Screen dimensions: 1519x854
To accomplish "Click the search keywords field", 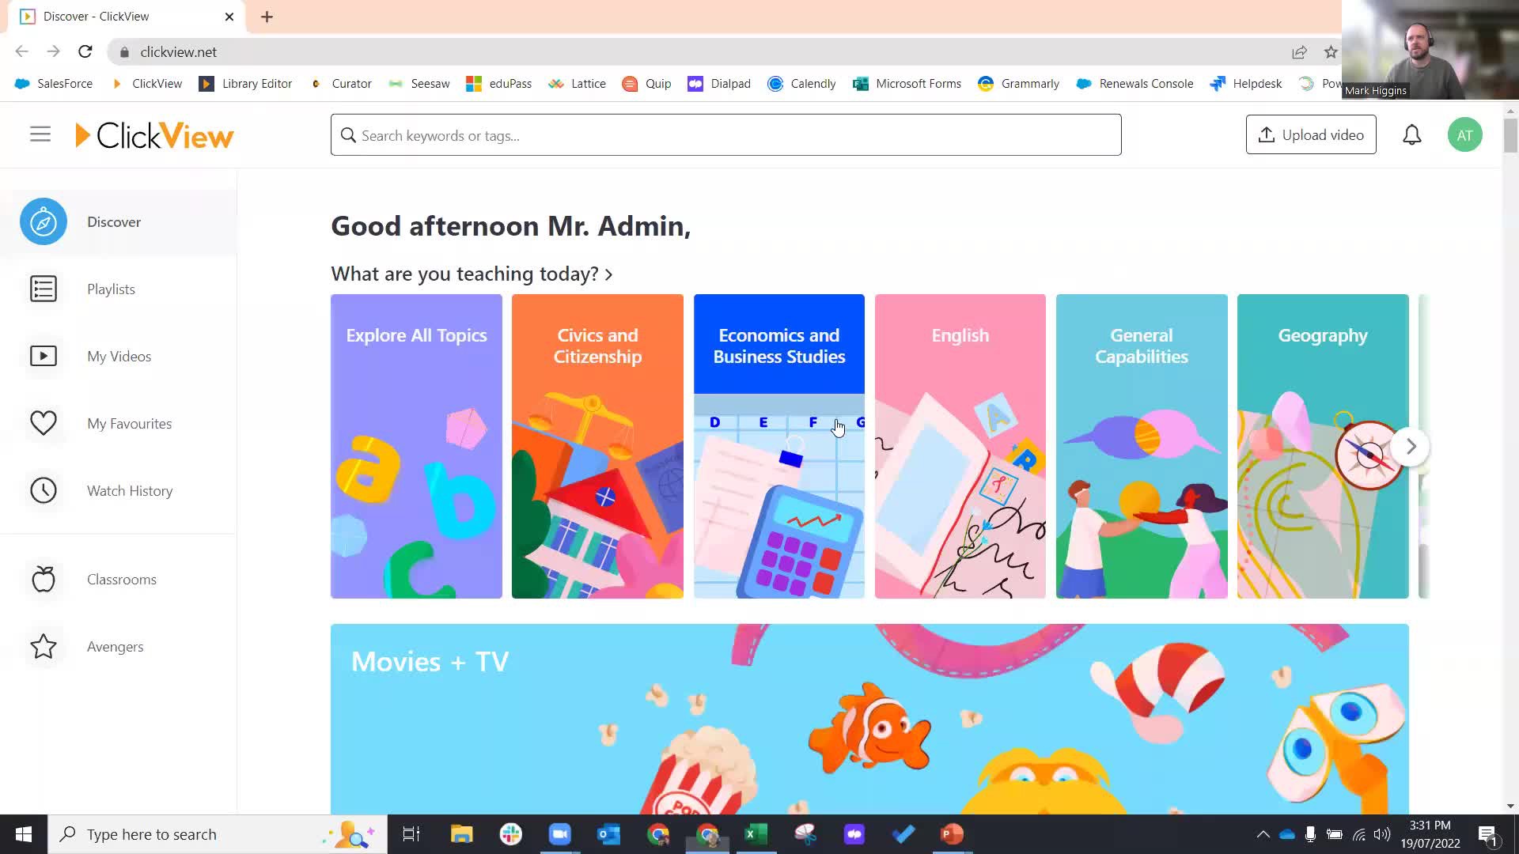I will point(725,135).
